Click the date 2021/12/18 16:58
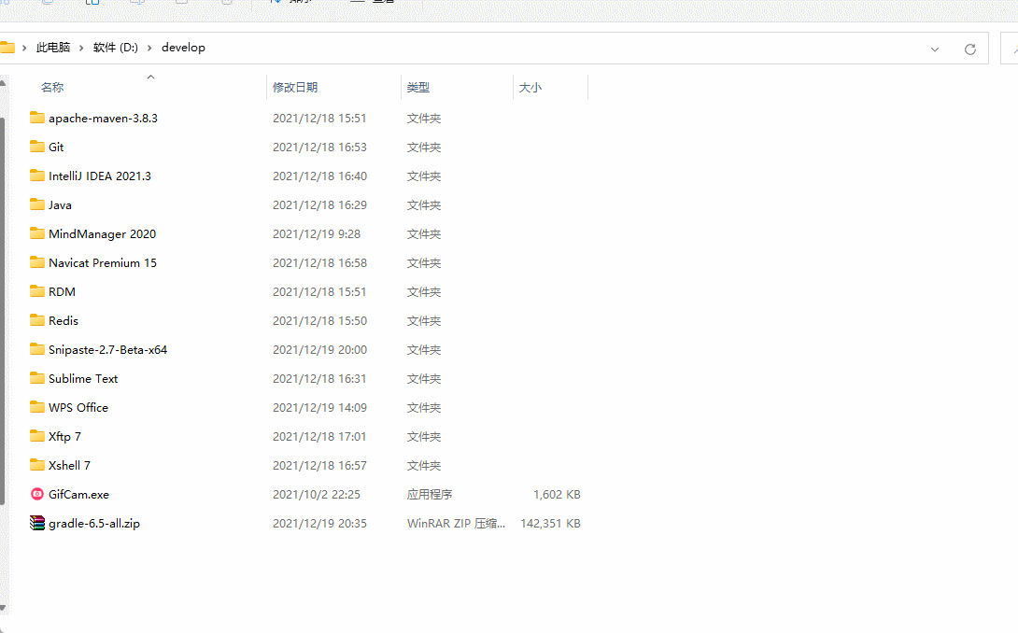 [319, 263]
